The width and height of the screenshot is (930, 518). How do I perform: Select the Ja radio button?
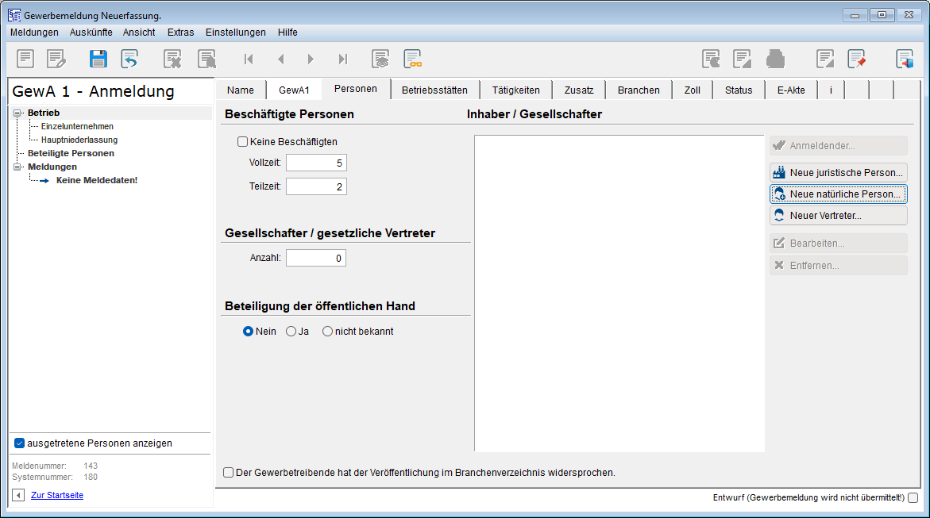[291, 332]
